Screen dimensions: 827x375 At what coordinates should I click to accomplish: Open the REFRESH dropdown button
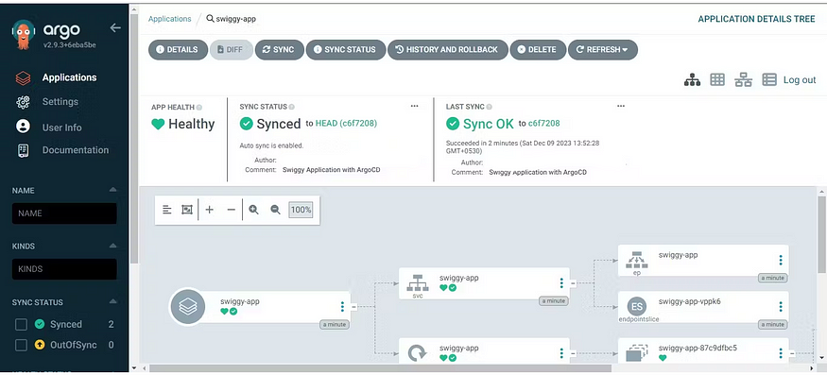[x=602, y=49]
